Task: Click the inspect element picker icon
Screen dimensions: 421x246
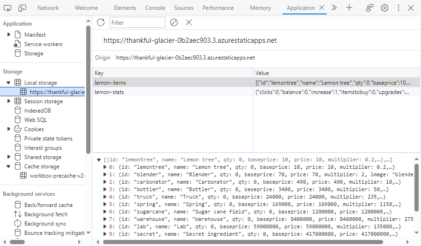Action: coord(7,8)
